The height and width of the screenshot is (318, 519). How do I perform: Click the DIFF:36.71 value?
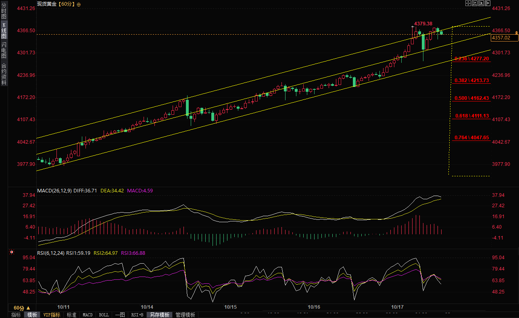click(x=85, y=190)
